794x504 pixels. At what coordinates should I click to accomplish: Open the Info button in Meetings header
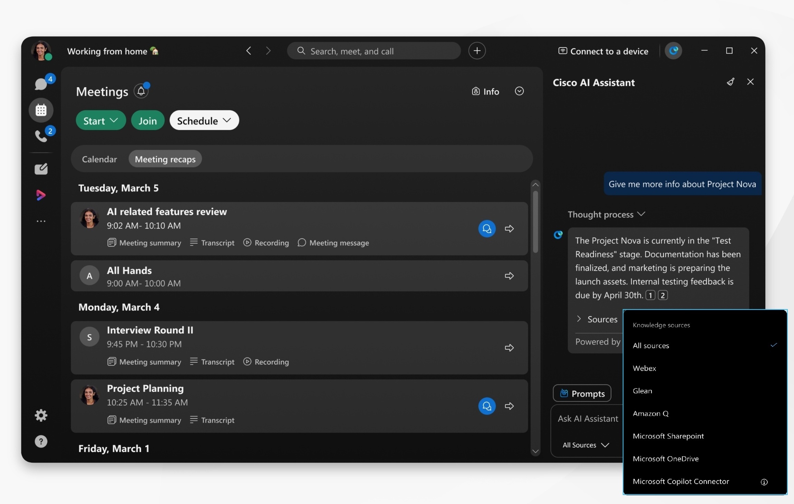(x=485, y=91)
